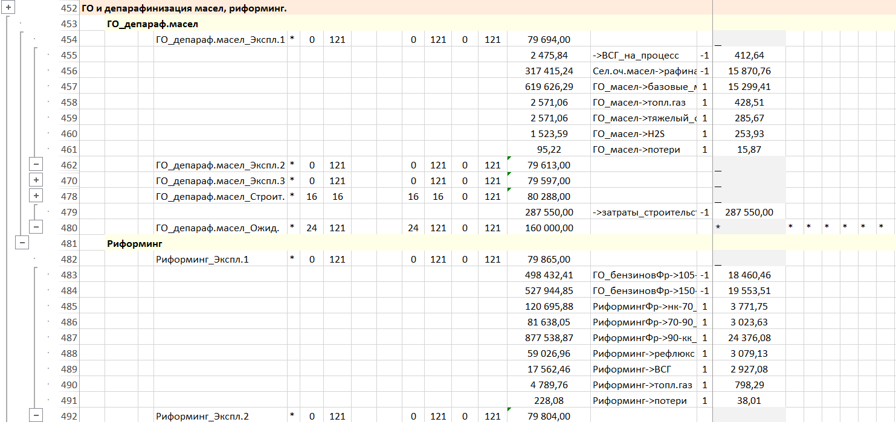Click the ГО_депараф.масел section title cell
Image resolution: width=896 pixels, height=422 pixels.
(x=152, y=24)
